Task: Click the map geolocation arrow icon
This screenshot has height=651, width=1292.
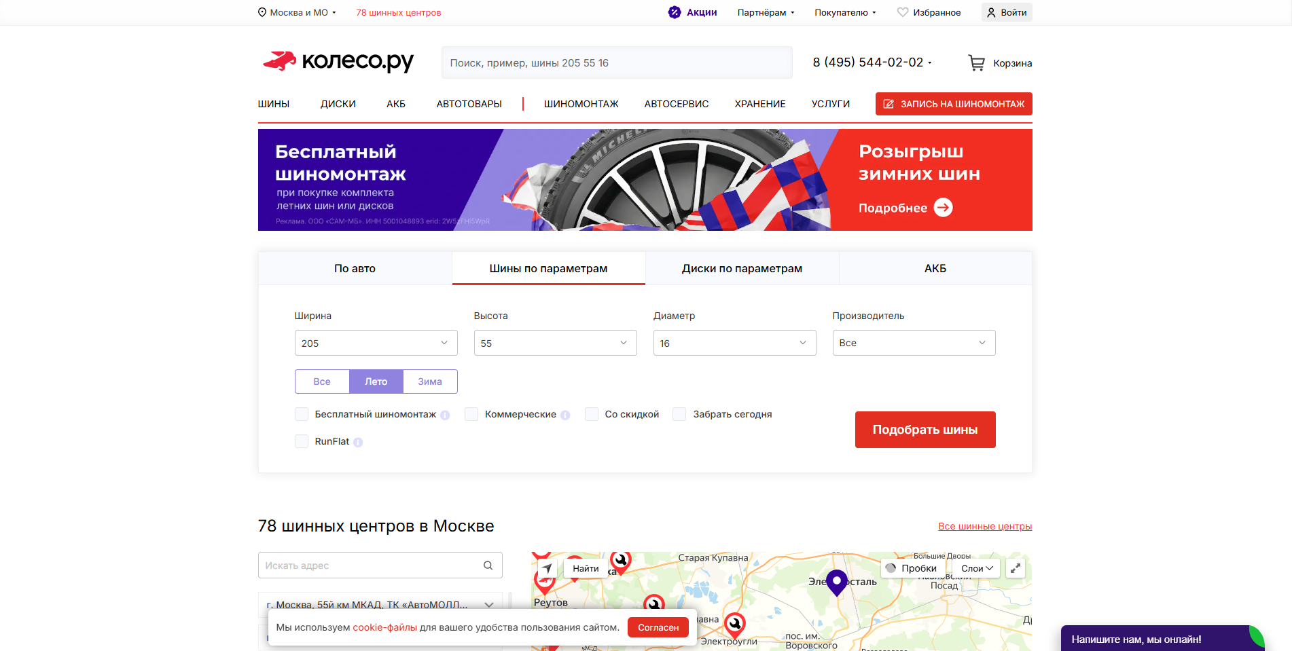Action: click(547, 568)
